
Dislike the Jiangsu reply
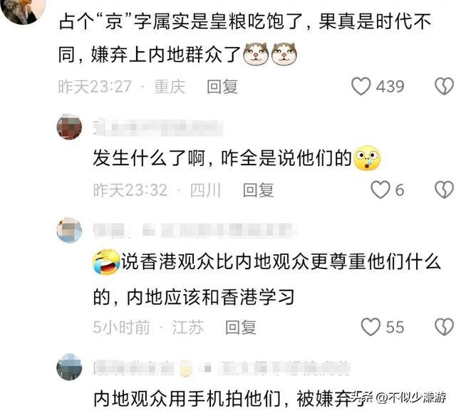(x=444, y=327)
